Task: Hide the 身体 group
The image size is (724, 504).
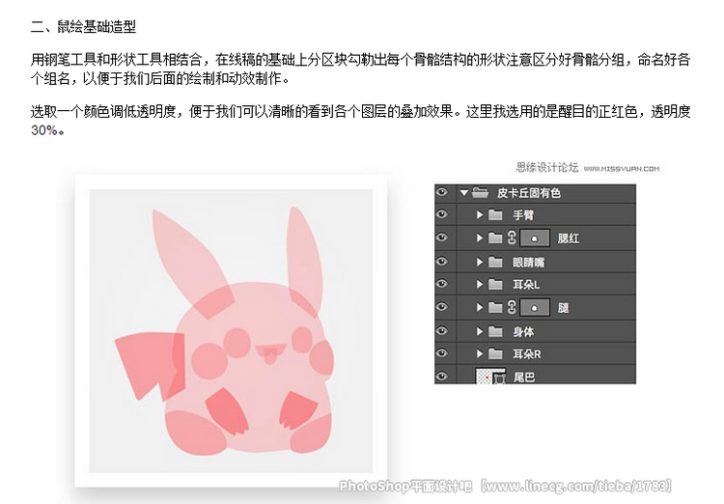Action: [x=442, y=331]
